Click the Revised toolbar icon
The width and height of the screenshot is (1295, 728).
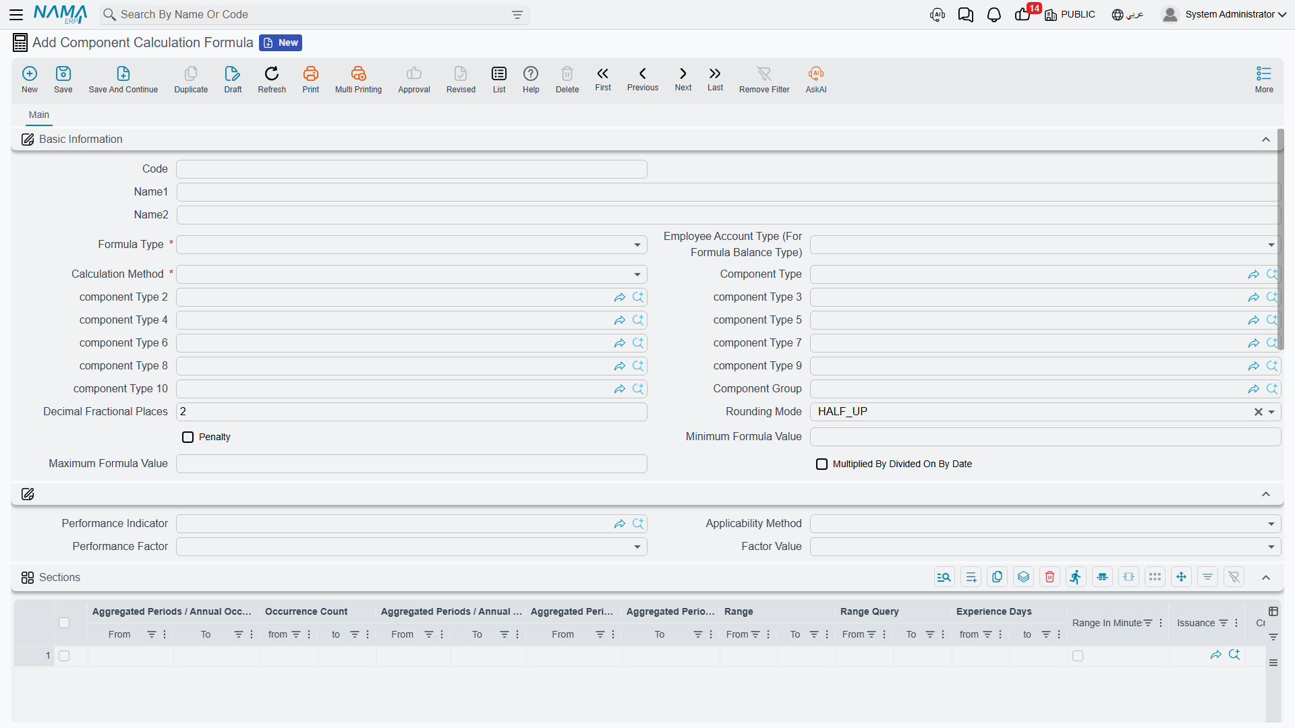(461, 80)
